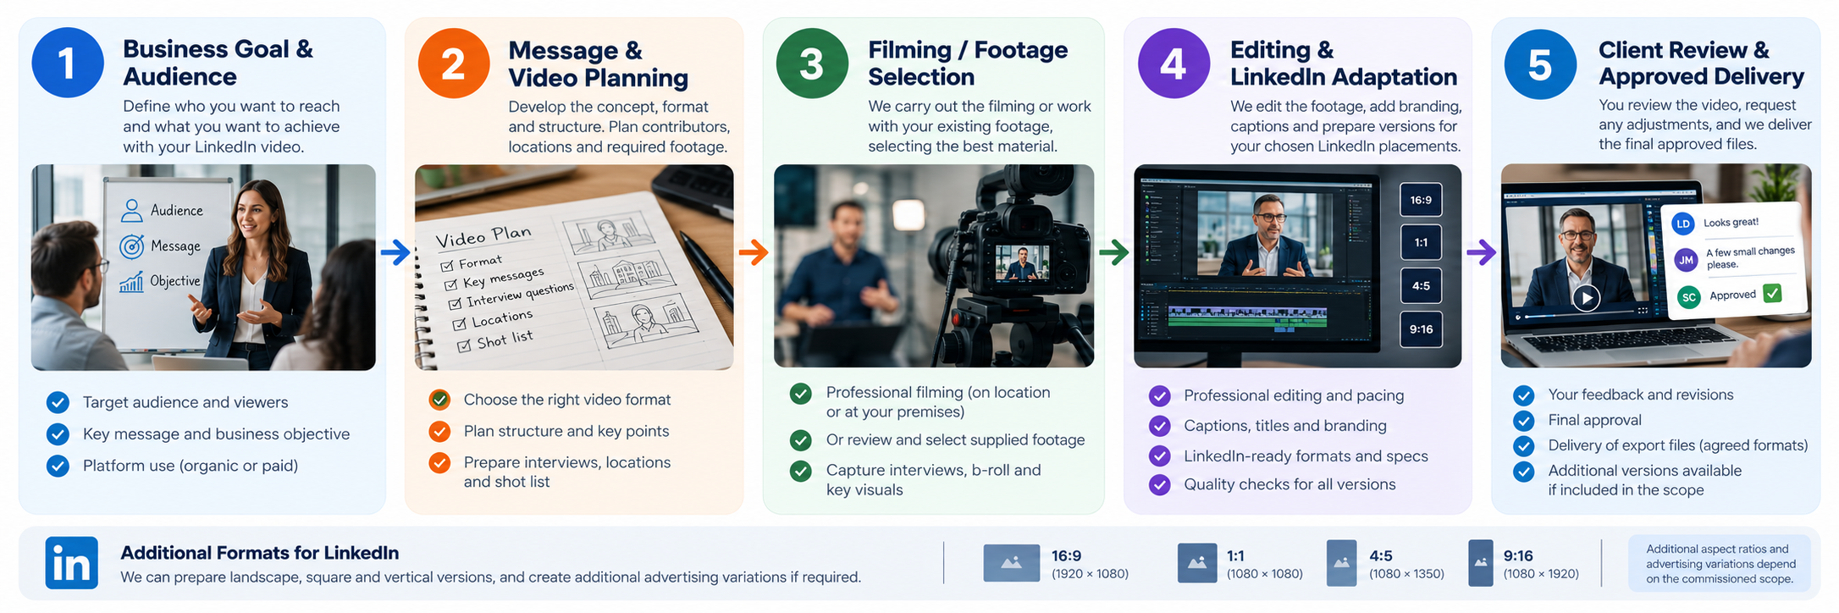Click the square image icon beside 1080 × 1080

(1196, 563)
